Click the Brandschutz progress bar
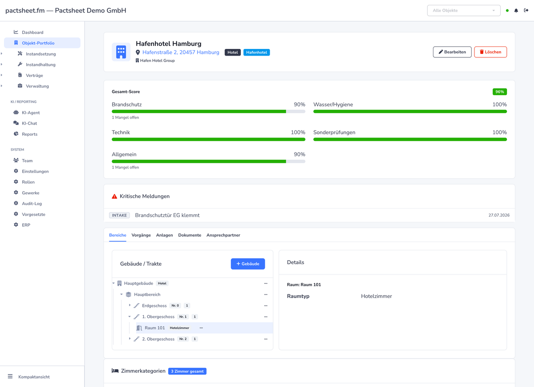534x387 pixels. click(x=208, y=112)
